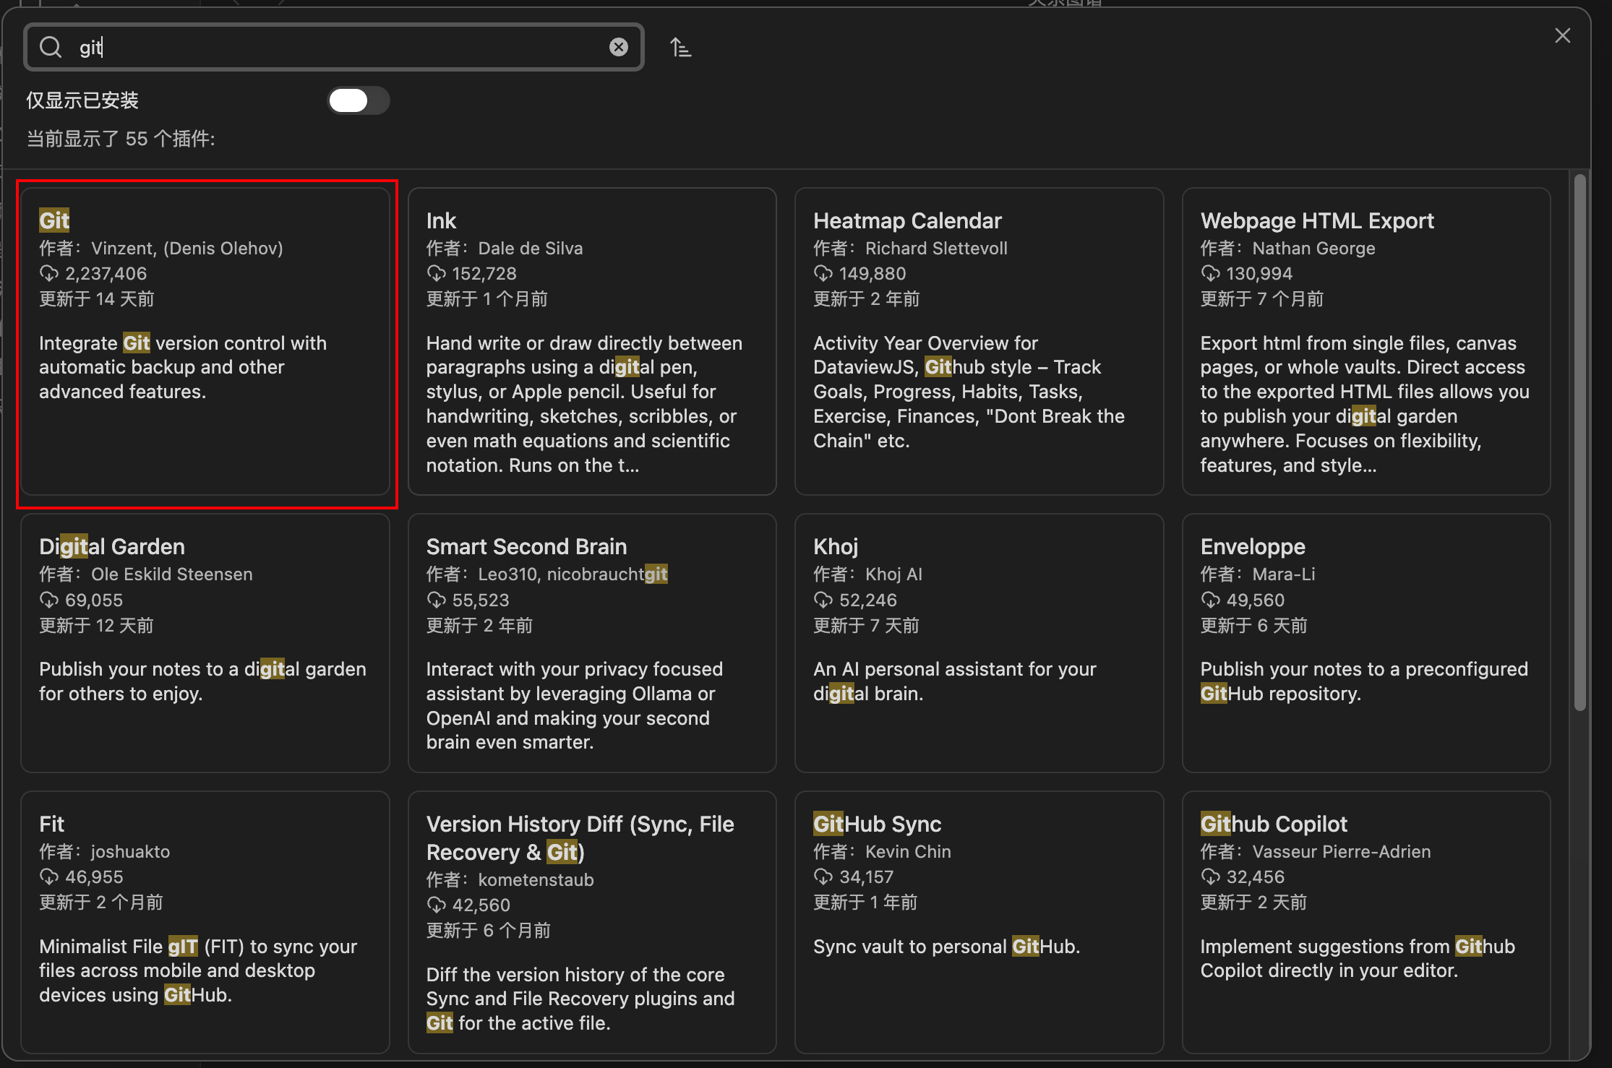Open the Enveloppe plugin card
The width and height of the screenshot is (1612, 1068).
pyautogui.click(x=1366, y=643)
